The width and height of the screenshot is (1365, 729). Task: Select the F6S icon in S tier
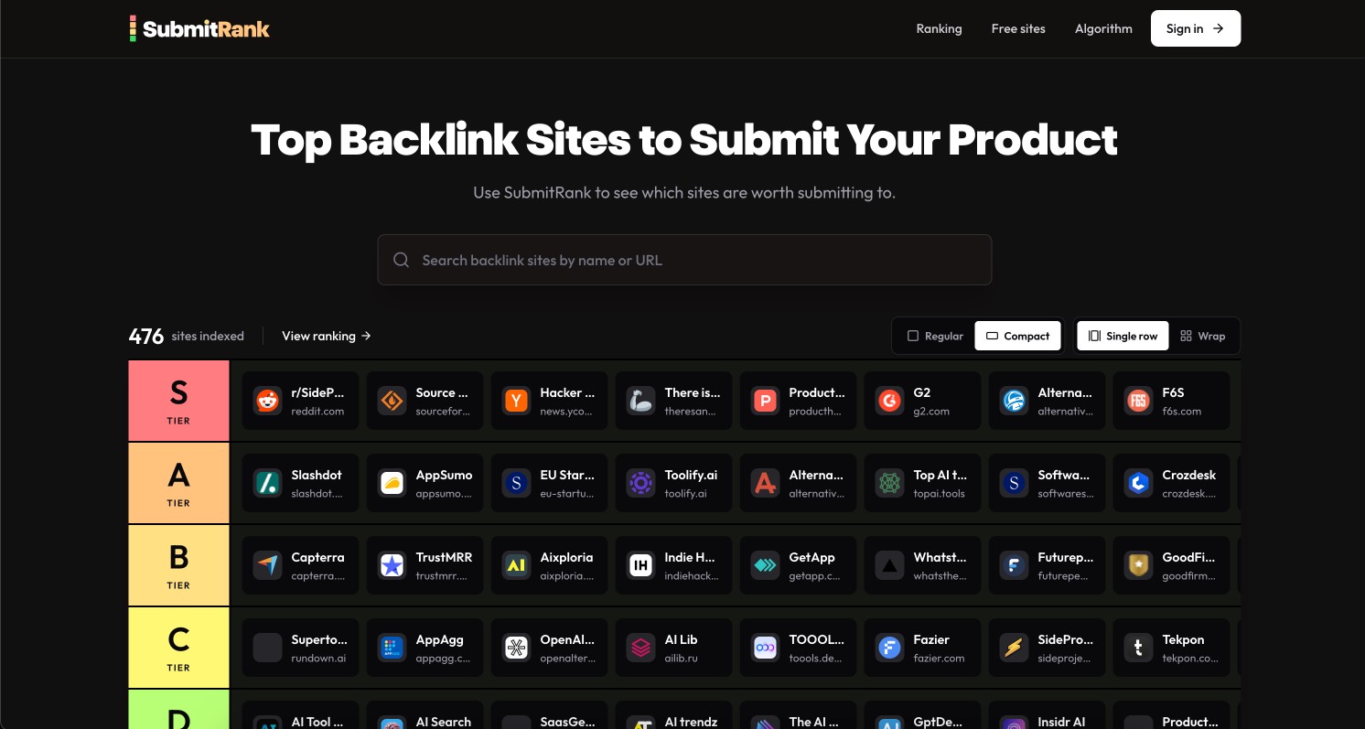(x=1139, y=401)
